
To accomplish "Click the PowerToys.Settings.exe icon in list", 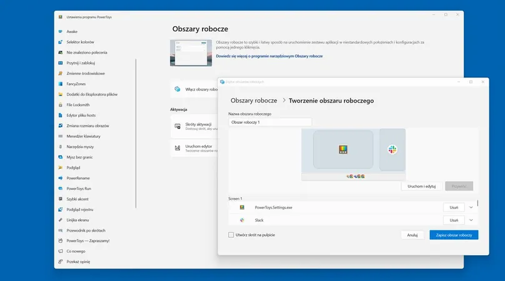I will point(242,207).
